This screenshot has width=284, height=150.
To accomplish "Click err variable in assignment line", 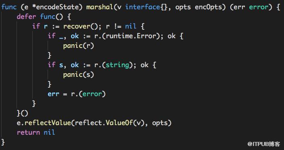I will [x=53, y=94].
